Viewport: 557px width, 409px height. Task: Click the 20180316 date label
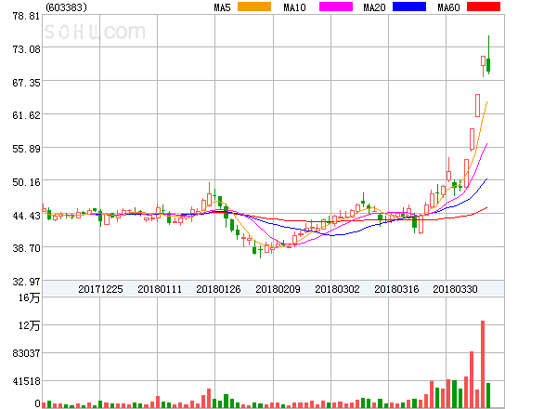(396, 289)
